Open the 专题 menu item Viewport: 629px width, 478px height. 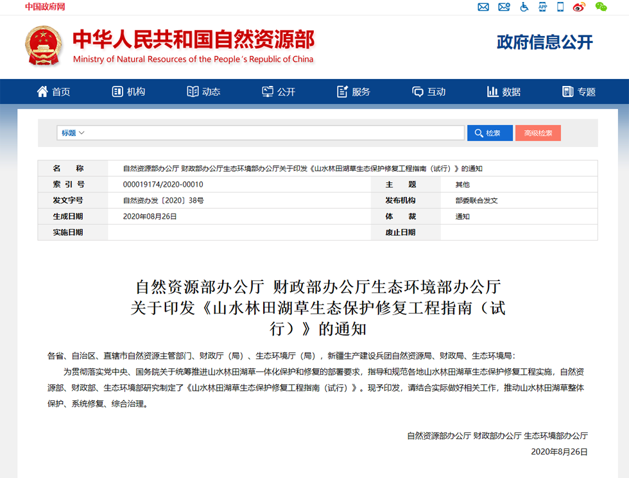pos(586,92)
